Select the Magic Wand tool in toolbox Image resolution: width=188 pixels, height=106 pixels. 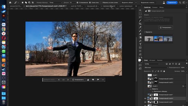click(x=140, y=20)
